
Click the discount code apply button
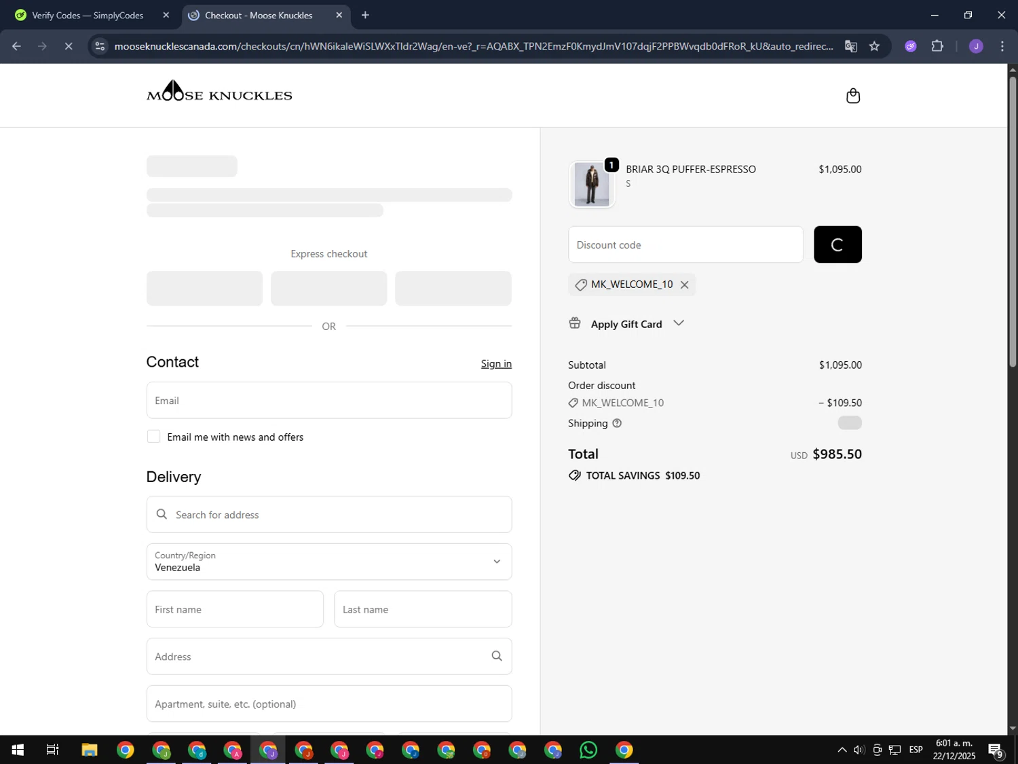pos(837,244)
